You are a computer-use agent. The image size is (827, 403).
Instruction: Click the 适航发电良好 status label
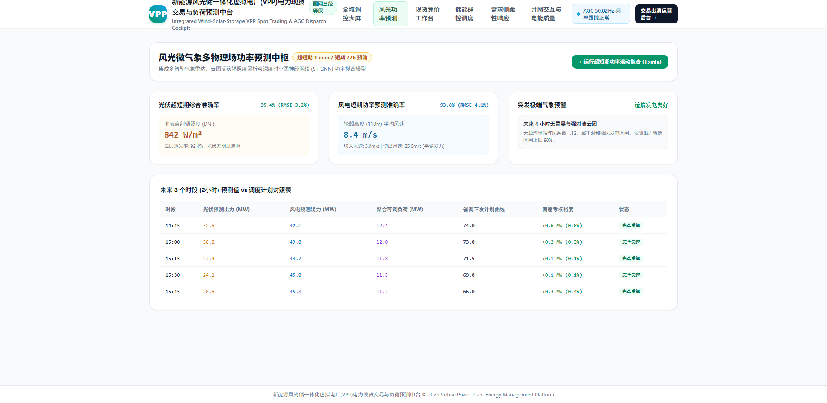[x=651, y=105]
